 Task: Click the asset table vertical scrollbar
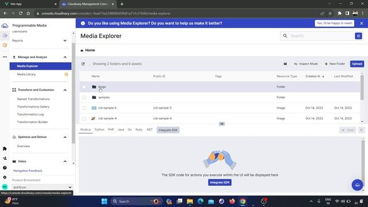coord(362,87)
